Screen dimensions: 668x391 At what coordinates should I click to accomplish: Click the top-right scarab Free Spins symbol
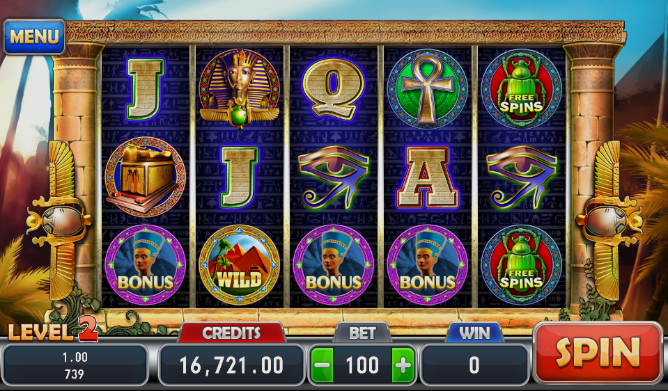[521, 88]
